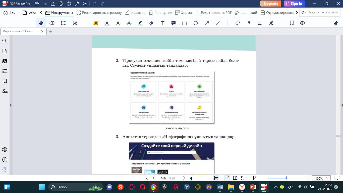The height and width of the screenshot is (193, 343).
Task: Open search options dropdown next to magnifier
Action: pyautogui.click(x=303, y=13)
